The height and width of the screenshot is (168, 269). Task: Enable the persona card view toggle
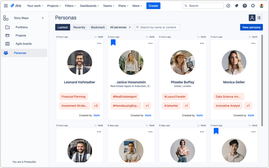click(x=252, y=17)
